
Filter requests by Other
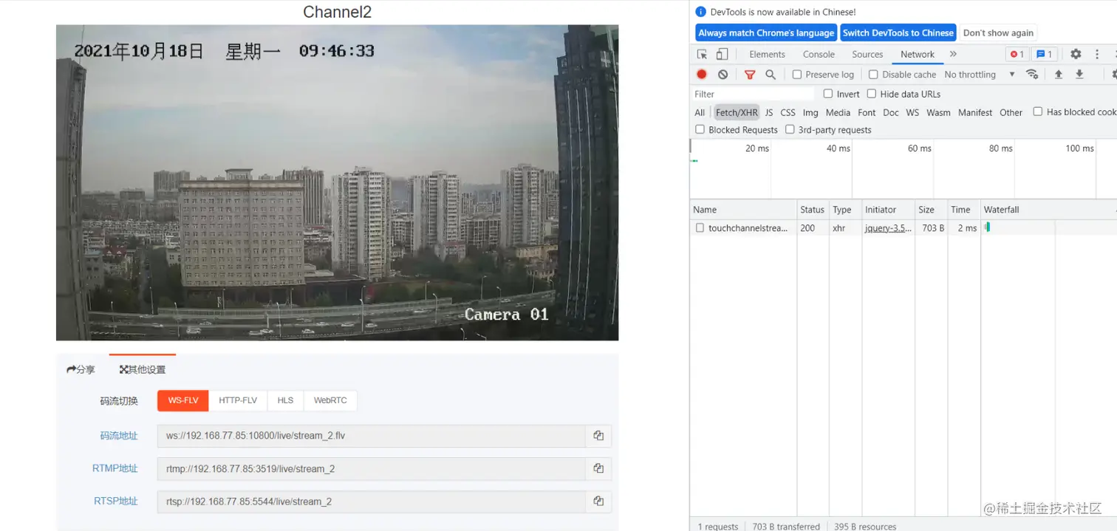[1011, 112]
